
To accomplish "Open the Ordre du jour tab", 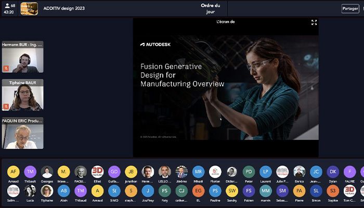I will [210, 9].
